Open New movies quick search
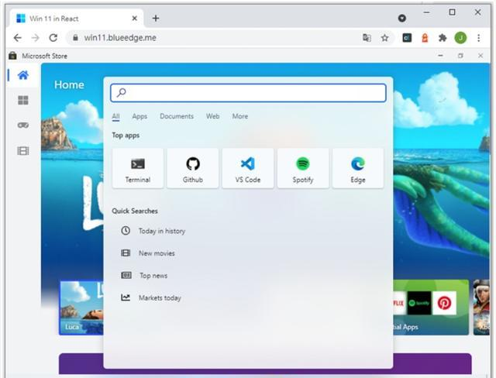This screenshot has width=496, height=378. pos(157,253)
